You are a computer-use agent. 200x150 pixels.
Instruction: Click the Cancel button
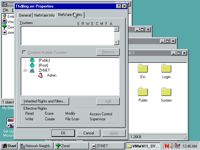88,133
